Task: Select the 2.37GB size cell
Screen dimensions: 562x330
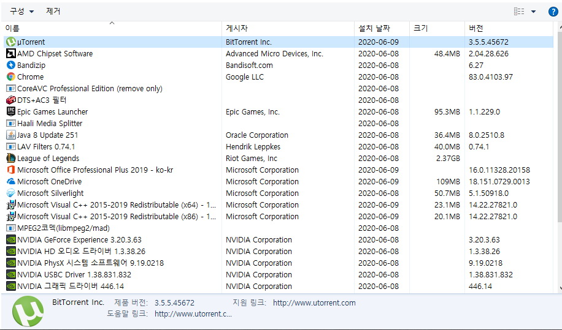Action: [448, 159]
